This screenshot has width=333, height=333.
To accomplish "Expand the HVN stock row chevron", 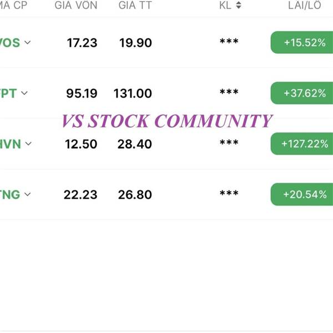I will pos(28,144).
